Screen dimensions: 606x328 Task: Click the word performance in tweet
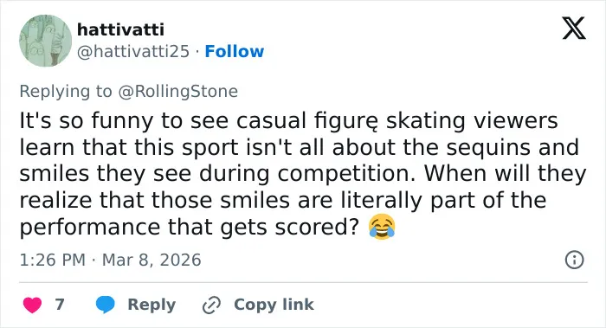tap(89, 227)
